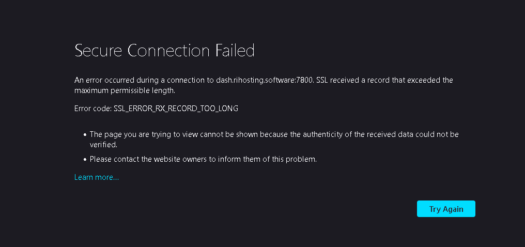
Task: Click the SSL_ERROR_RX_RECORD_TOO_LONG error code text
Action: (x=176, y=109)
